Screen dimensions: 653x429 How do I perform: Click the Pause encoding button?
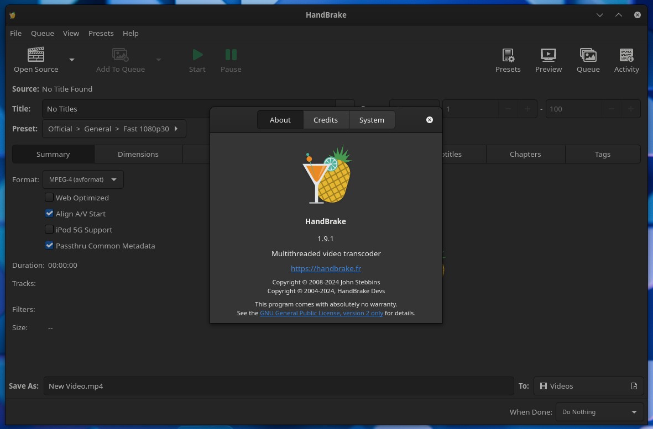pos(231,60)
